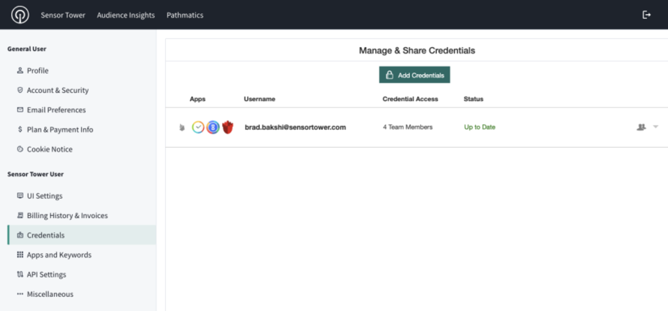Screen dimensions: 668x311
Task: Click the Credential Access column header
Action: tap(410, 99)
